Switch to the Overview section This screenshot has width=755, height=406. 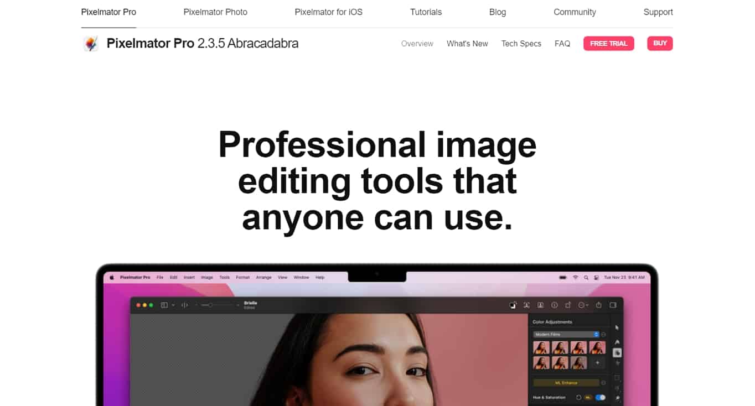[x=417, y=44]
